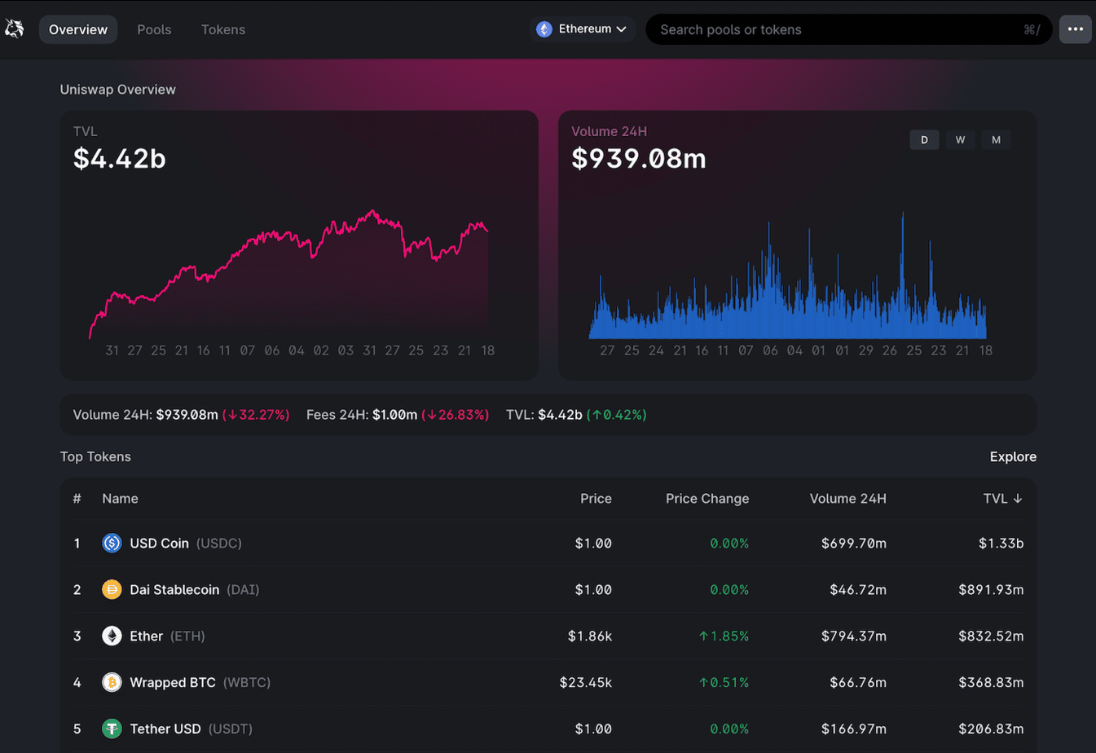Viewport: 1096px width, 753px height.
Task: Click Tether volume $166.97m
Action: pyautogui.click(x=854, y=729)
